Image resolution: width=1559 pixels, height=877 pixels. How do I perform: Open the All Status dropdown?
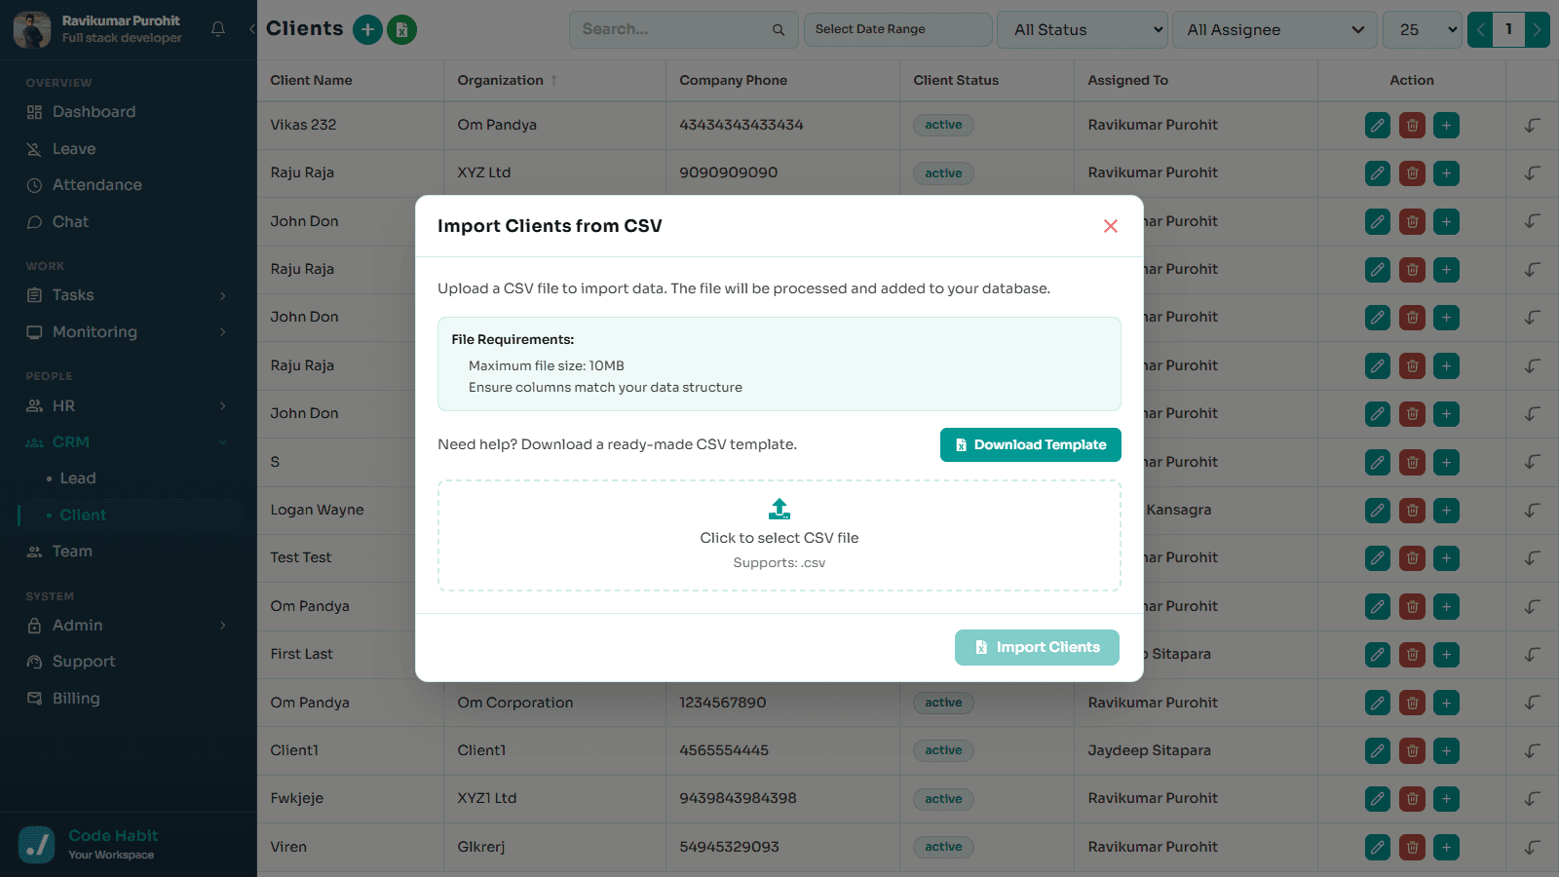coord(1083,30)
